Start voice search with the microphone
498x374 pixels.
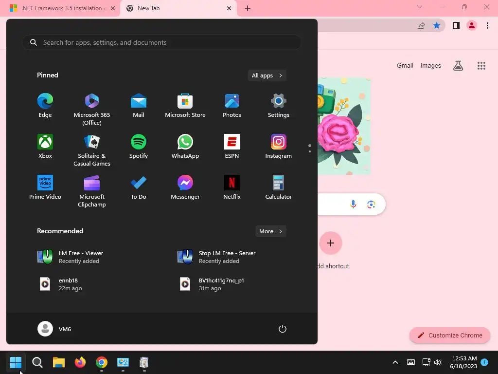coord(353,204)
